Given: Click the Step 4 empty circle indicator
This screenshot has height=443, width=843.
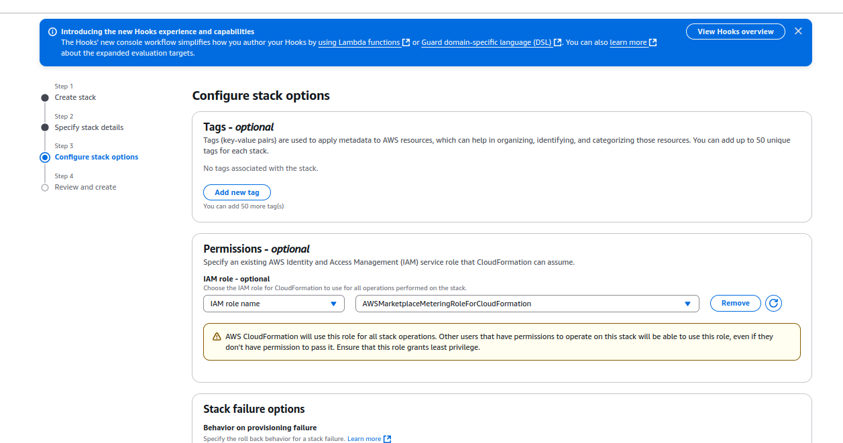Looking at the screenshot, I should [x=45, y=188].
